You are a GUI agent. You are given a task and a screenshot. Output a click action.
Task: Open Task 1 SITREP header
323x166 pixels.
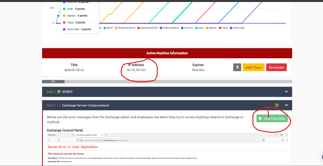click(x=167, y=92)
